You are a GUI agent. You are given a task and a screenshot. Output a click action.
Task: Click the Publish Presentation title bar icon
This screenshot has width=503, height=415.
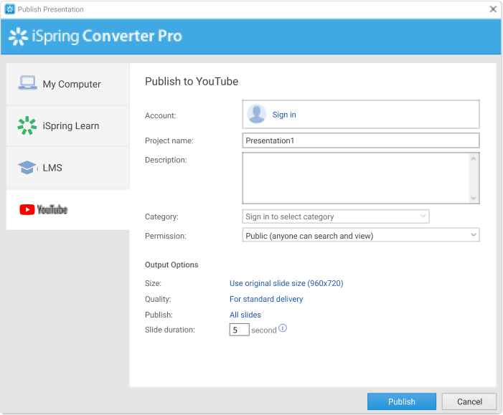(x=9, y=9)
